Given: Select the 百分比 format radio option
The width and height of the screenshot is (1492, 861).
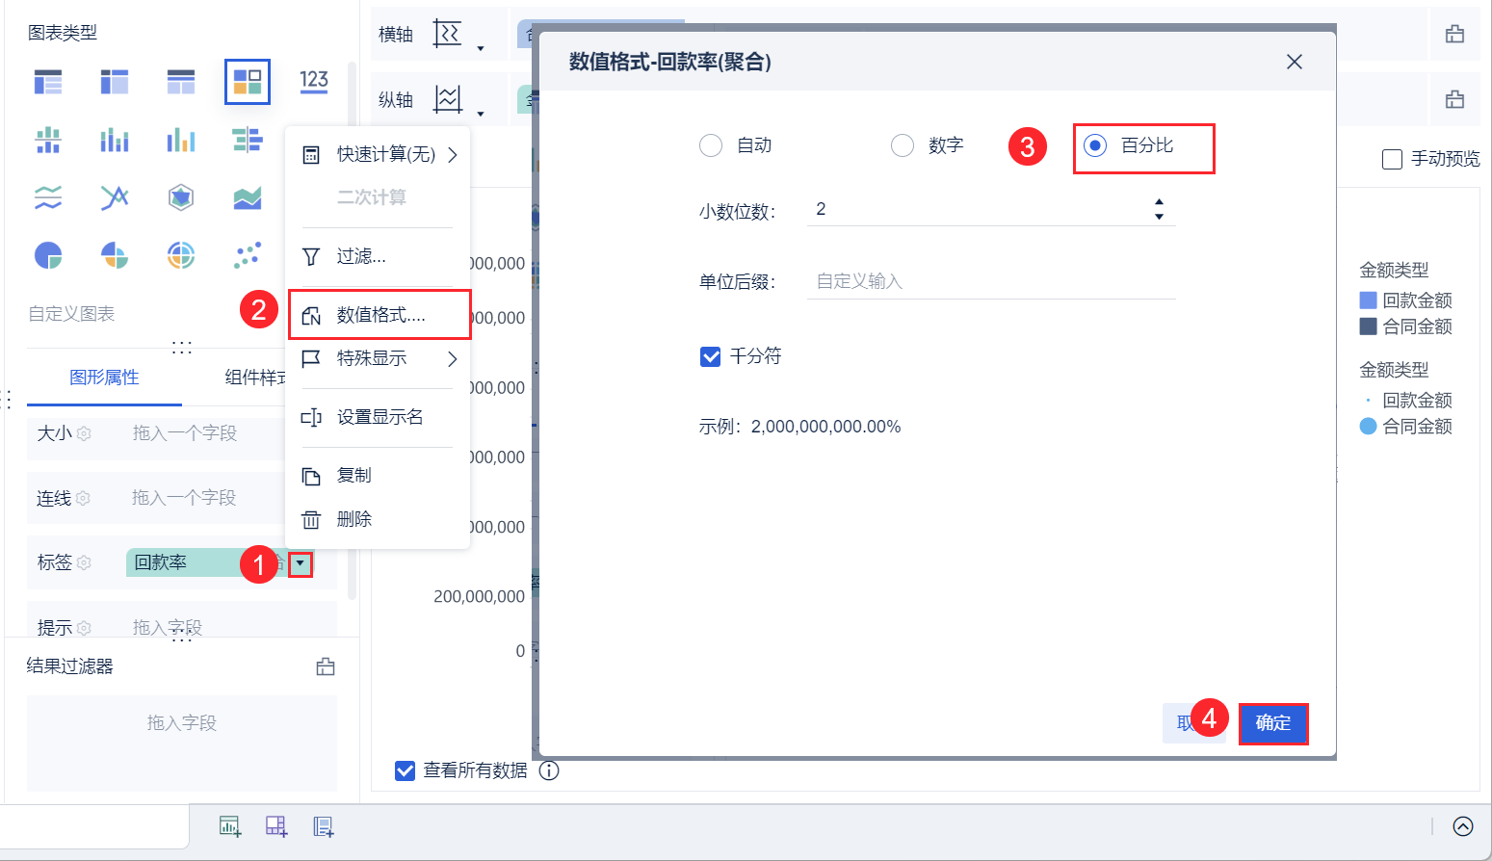Looking at the screenshot, I should [x=1095, y=145].
